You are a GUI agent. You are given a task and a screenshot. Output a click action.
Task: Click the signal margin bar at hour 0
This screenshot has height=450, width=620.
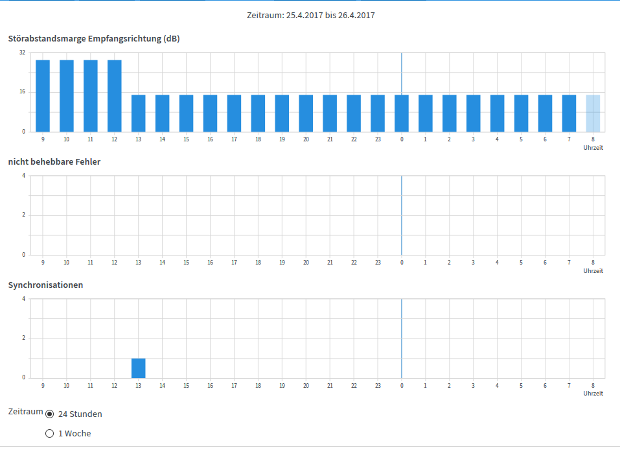click(x=402, y=113)
